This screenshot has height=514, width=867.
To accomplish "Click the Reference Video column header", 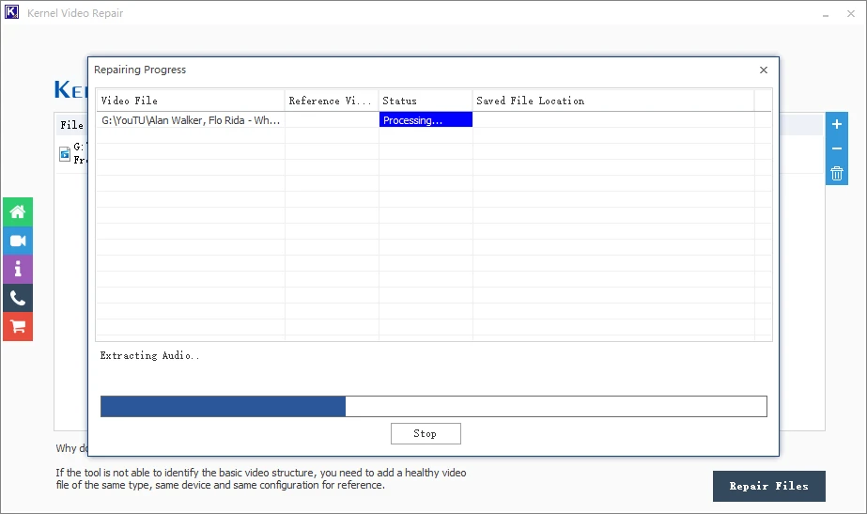I will click(332, 101).
